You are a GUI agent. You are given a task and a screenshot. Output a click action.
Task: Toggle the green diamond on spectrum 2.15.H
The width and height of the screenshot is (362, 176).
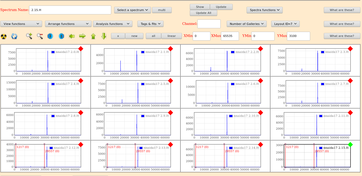click(x=350, y=145)
